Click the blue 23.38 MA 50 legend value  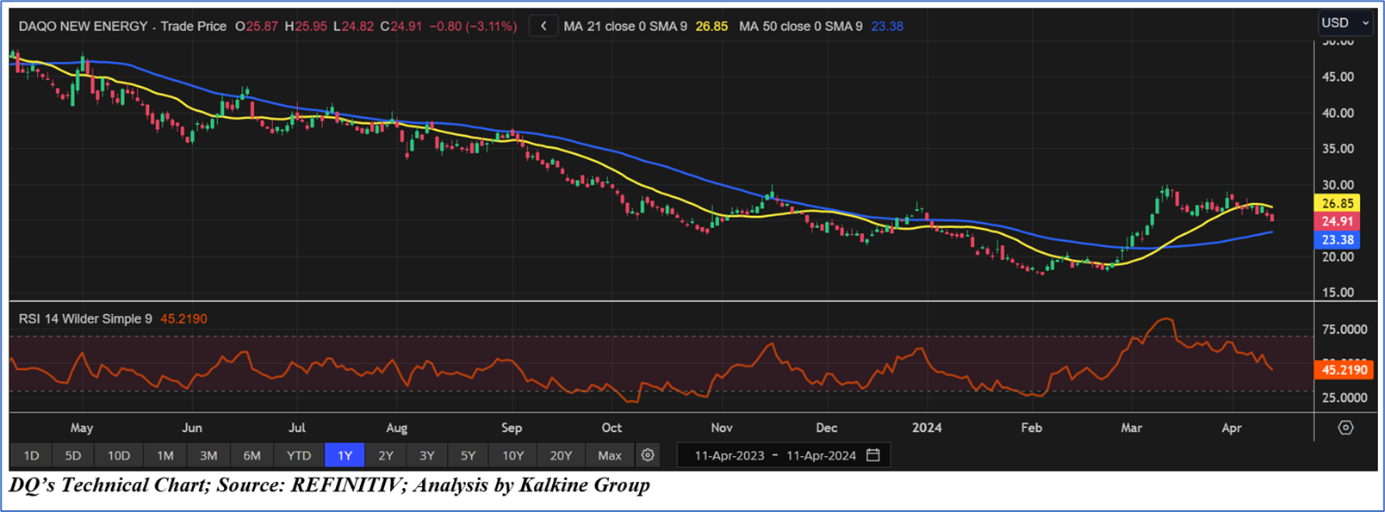point(887,26)
